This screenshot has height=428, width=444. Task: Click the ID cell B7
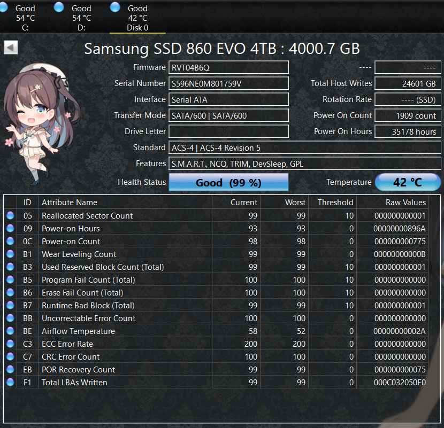coord(27,306)
